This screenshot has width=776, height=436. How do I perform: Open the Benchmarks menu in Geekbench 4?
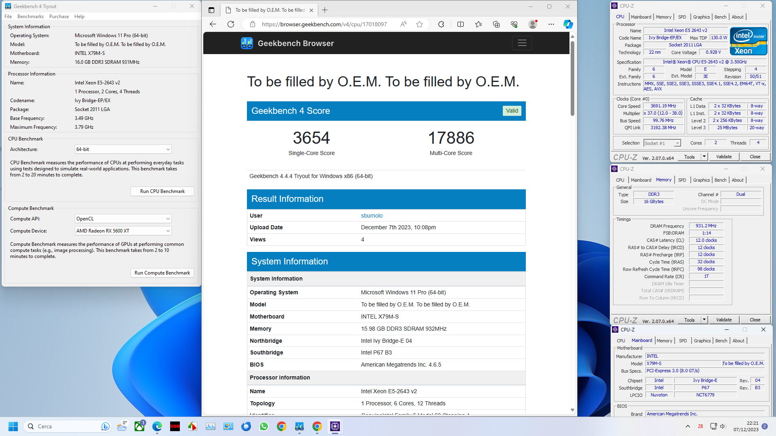30,17
